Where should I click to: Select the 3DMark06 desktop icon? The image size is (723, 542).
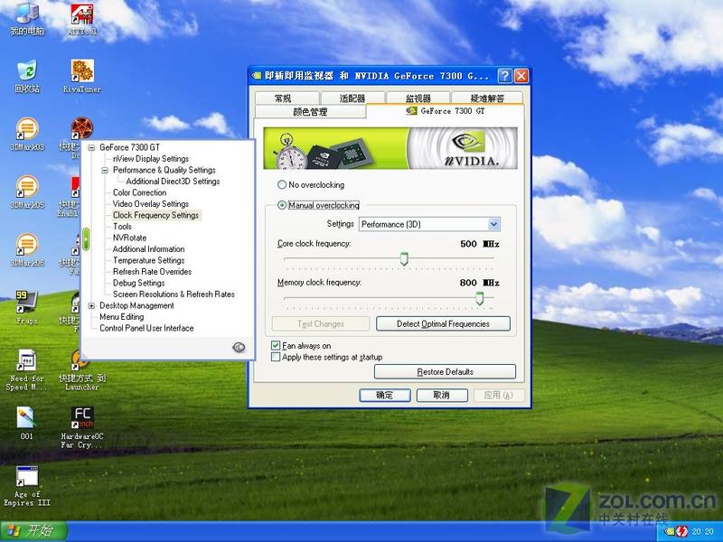click(27, 250)
